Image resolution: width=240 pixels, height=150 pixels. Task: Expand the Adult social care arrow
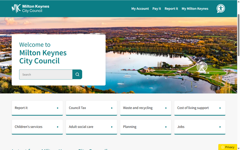pos(112,127)
